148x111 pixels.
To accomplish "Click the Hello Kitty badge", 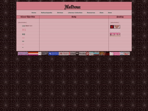I will point(115,54).
